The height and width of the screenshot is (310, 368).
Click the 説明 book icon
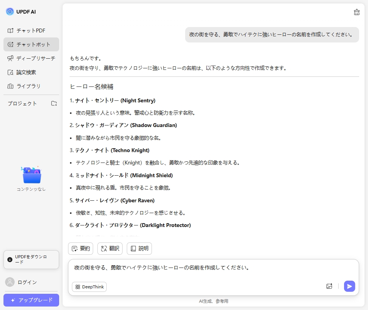point(133,249)
